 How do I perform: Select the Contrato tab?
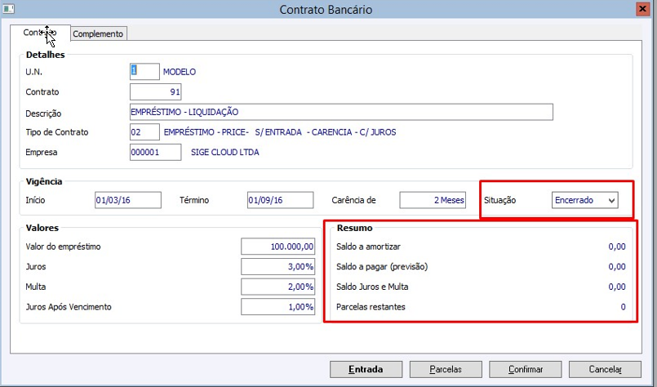click(x=40, y=33)
